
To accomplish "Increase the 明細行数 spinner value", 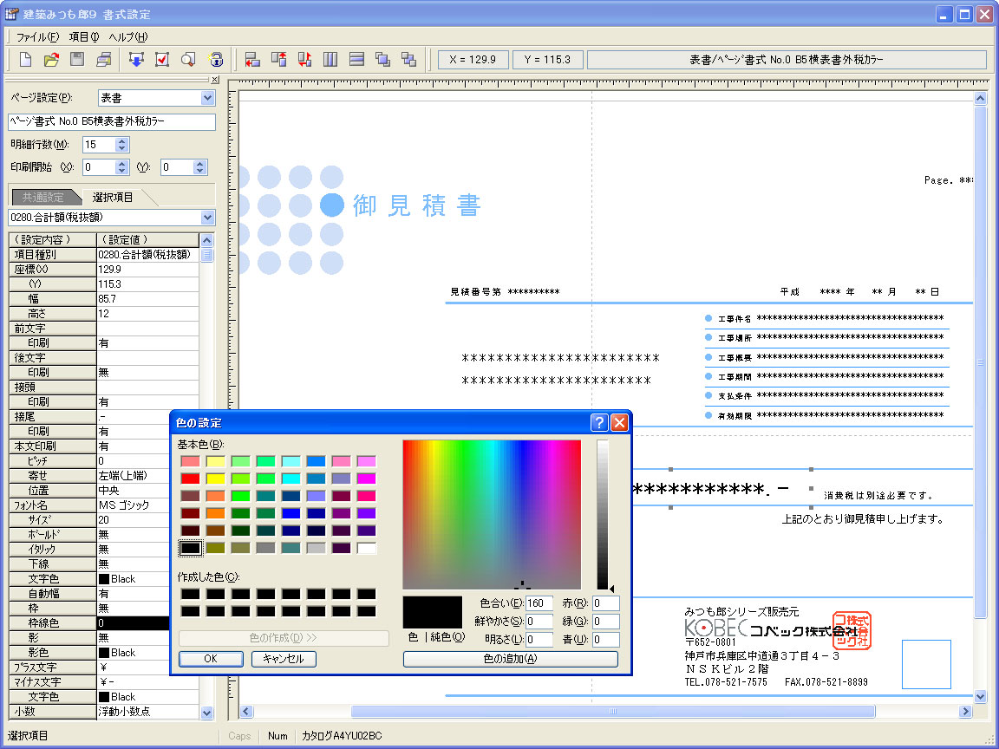I will 122,140.
